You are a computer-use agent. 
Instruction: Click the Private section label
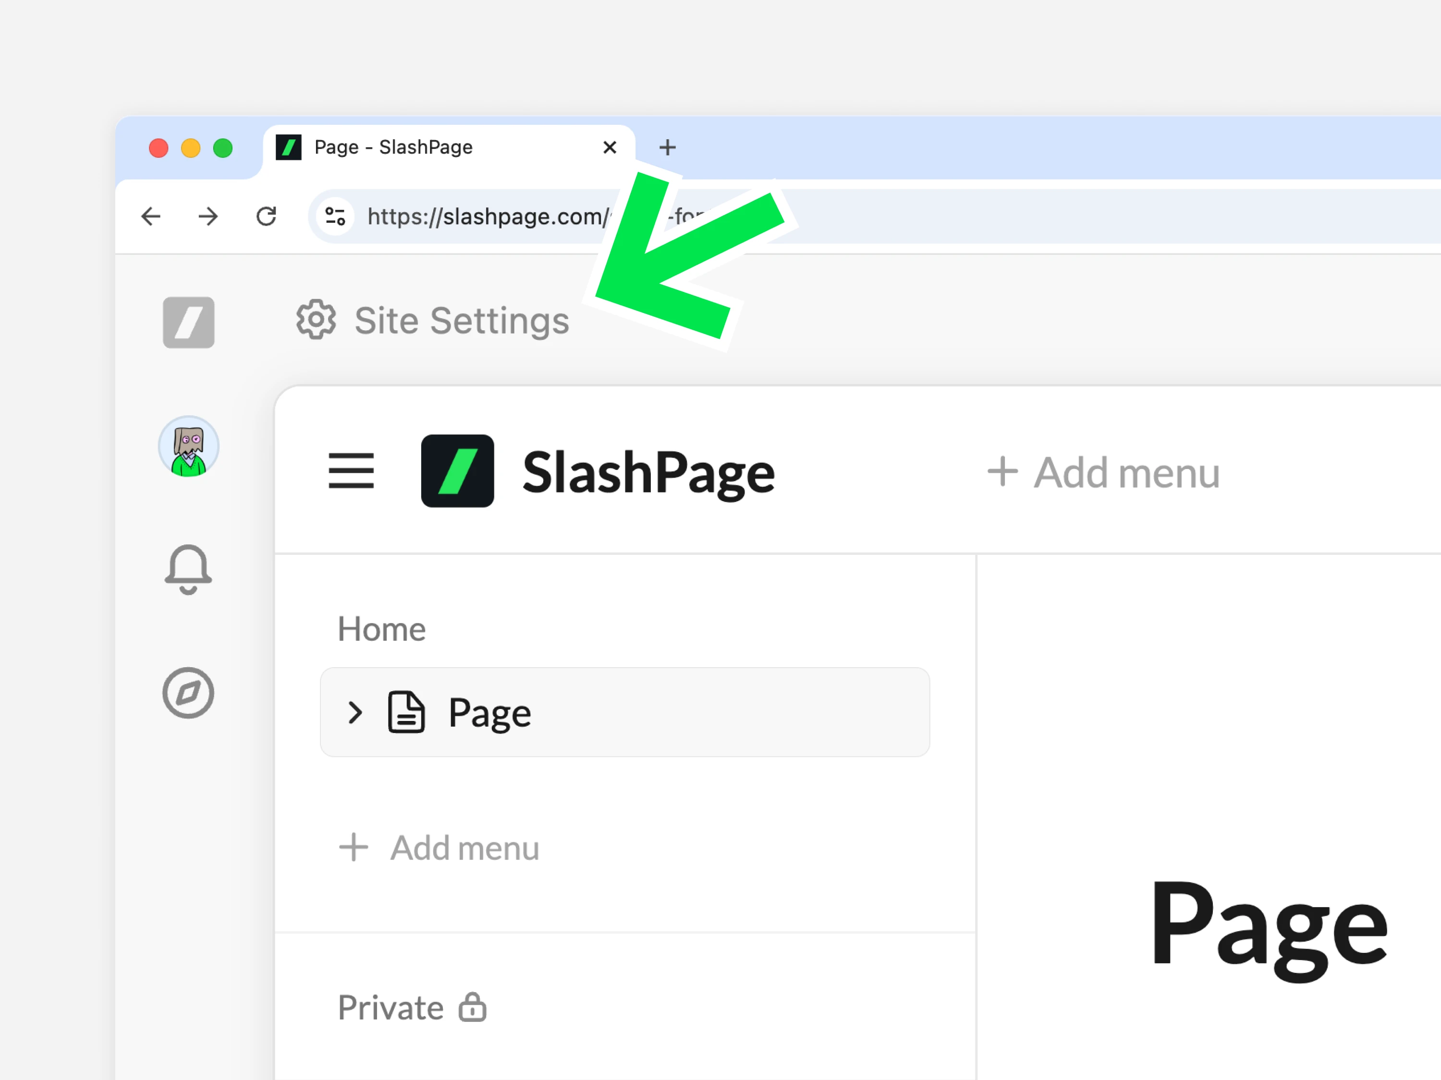click(391, 1008)
